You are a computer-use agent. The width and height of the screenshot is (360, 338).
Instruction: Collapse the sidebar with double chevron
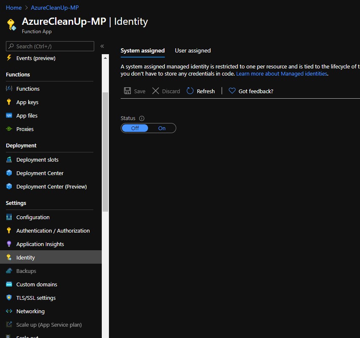point(102,46)
